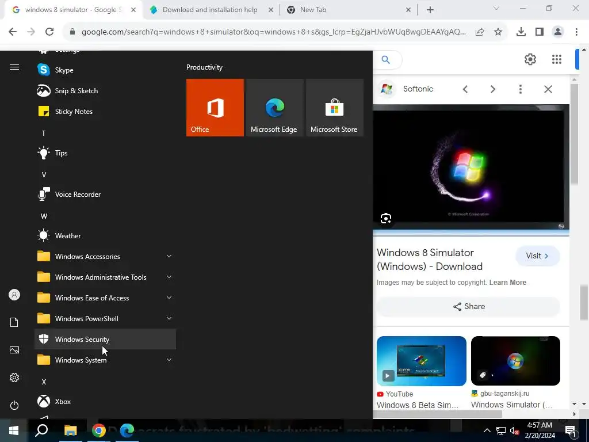Expand Windows Ease of Access folder
Viewport: 589px width, 442px height.
pos(105,298)
